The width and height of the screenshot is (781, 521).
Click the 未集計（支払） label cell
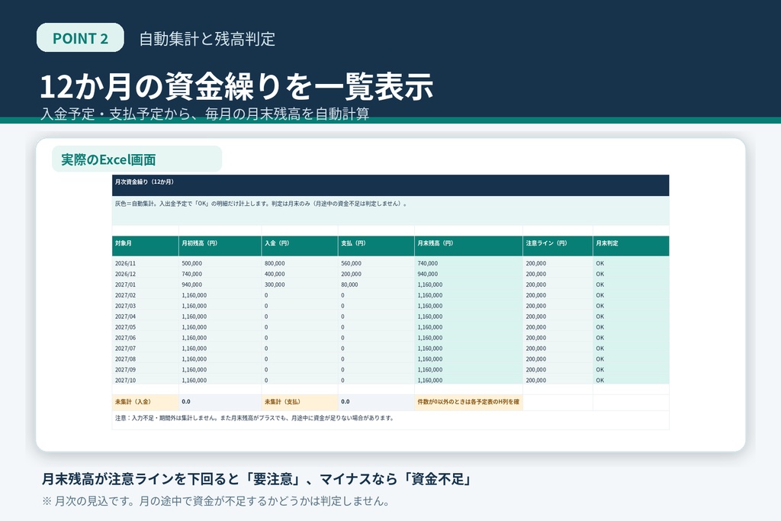coord(299,402)
